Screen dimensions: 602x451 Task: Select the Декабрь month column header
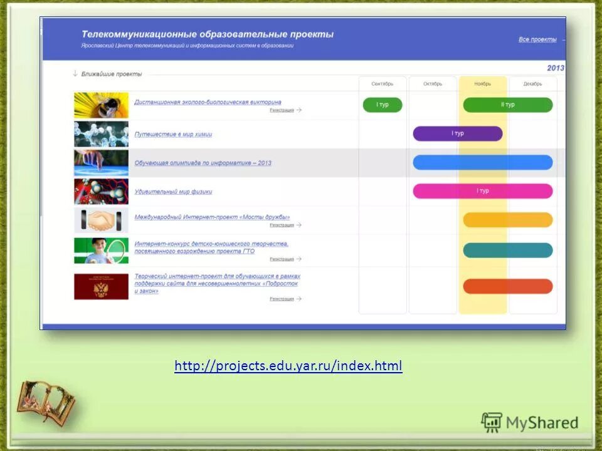point(532,83)
